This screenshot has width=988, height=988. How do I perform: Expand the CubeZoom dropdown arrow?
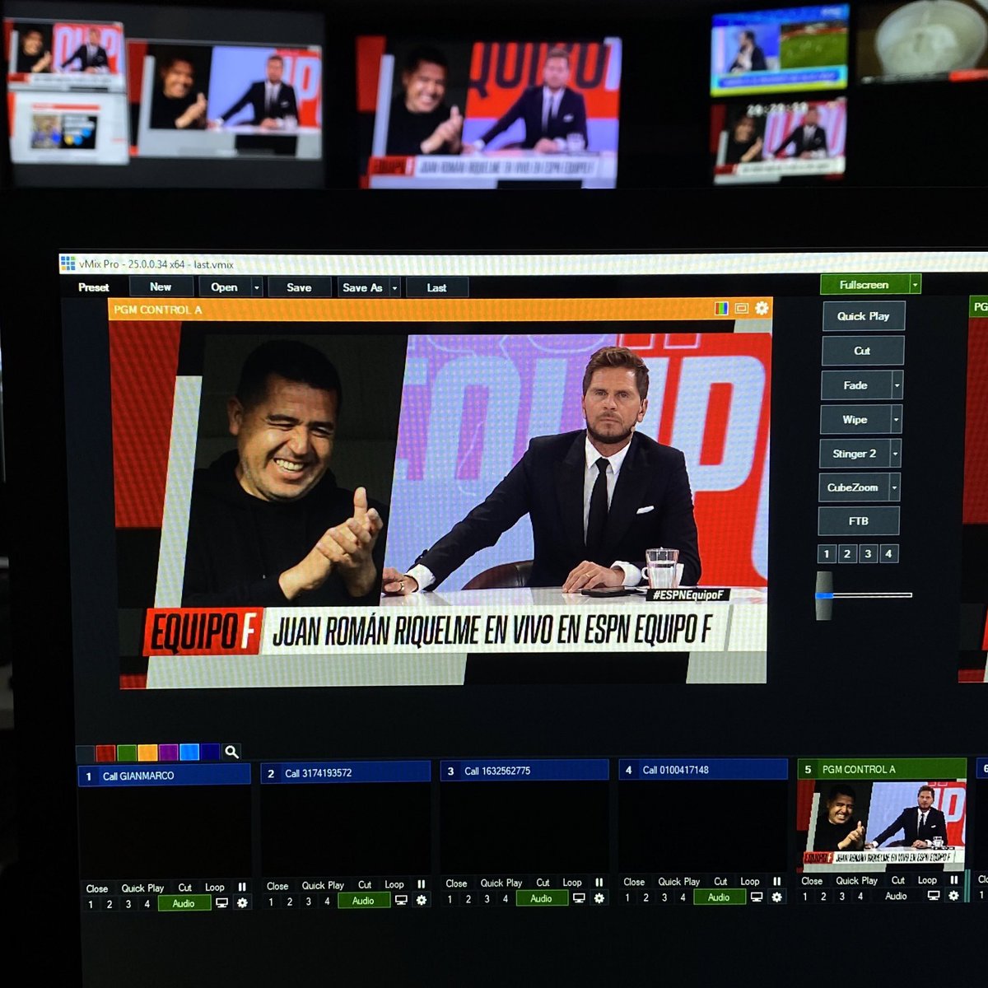coord(894,487)
